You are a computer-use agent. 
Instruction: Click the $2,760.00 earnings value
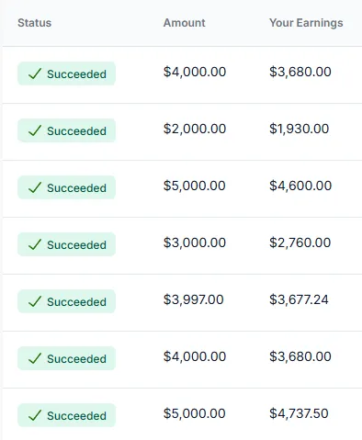tap(300, 243)
